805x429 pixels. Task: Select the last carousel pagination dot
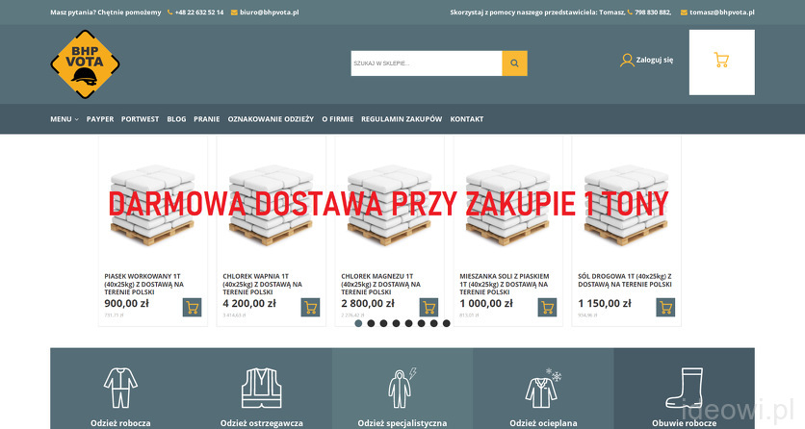[x=446, y=323]
